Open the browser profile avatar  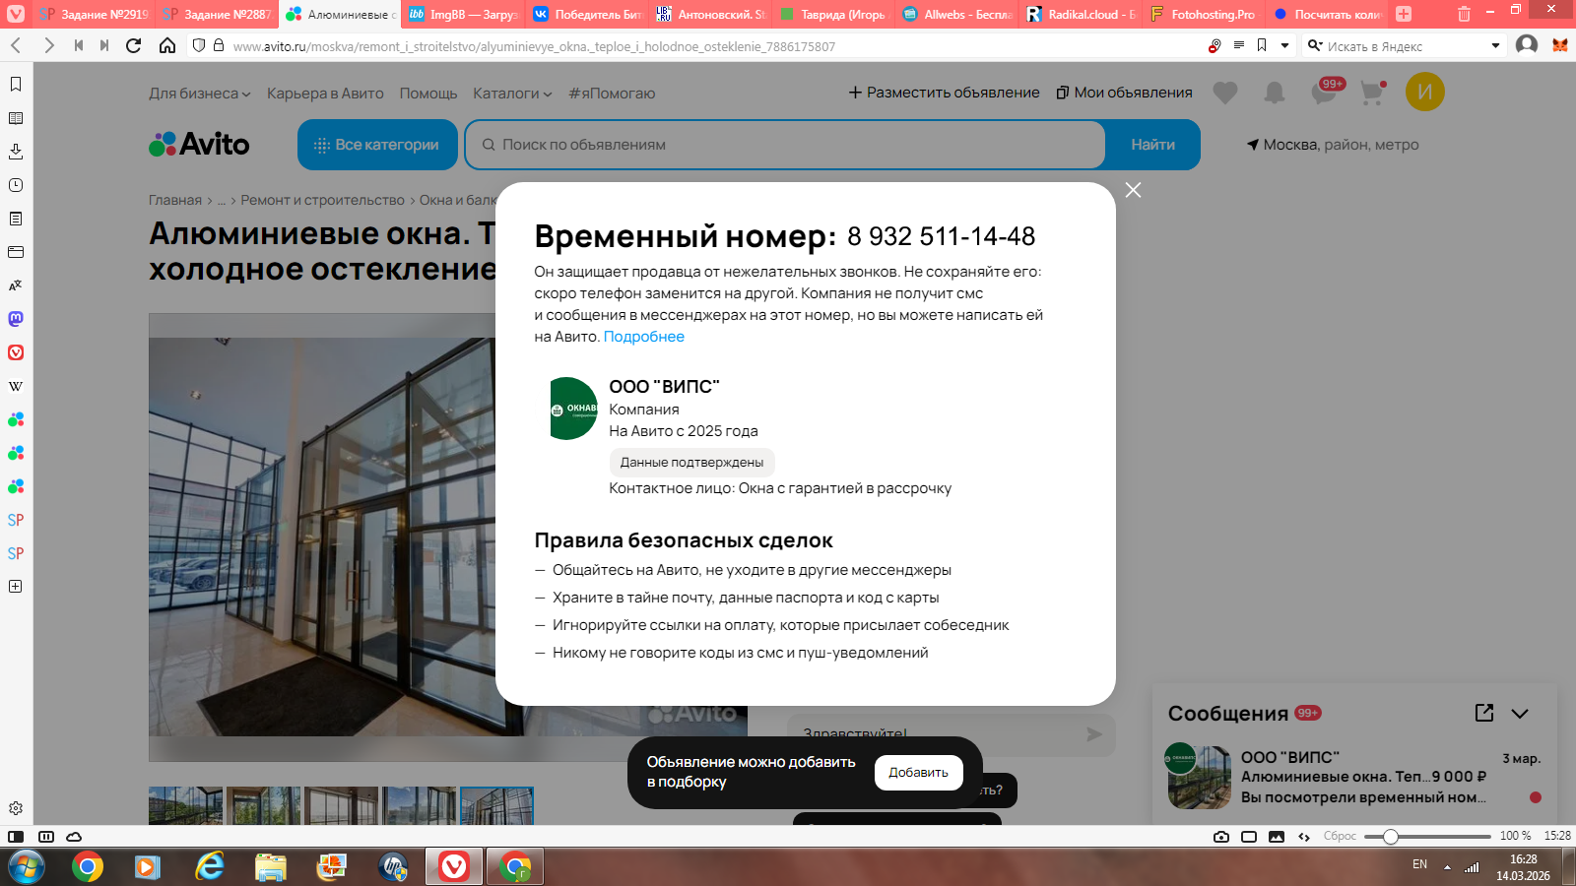[1527, 45]
